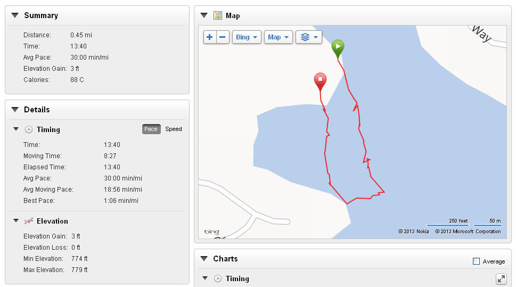Click the red stop marker pin

click(x=320, y=81)
